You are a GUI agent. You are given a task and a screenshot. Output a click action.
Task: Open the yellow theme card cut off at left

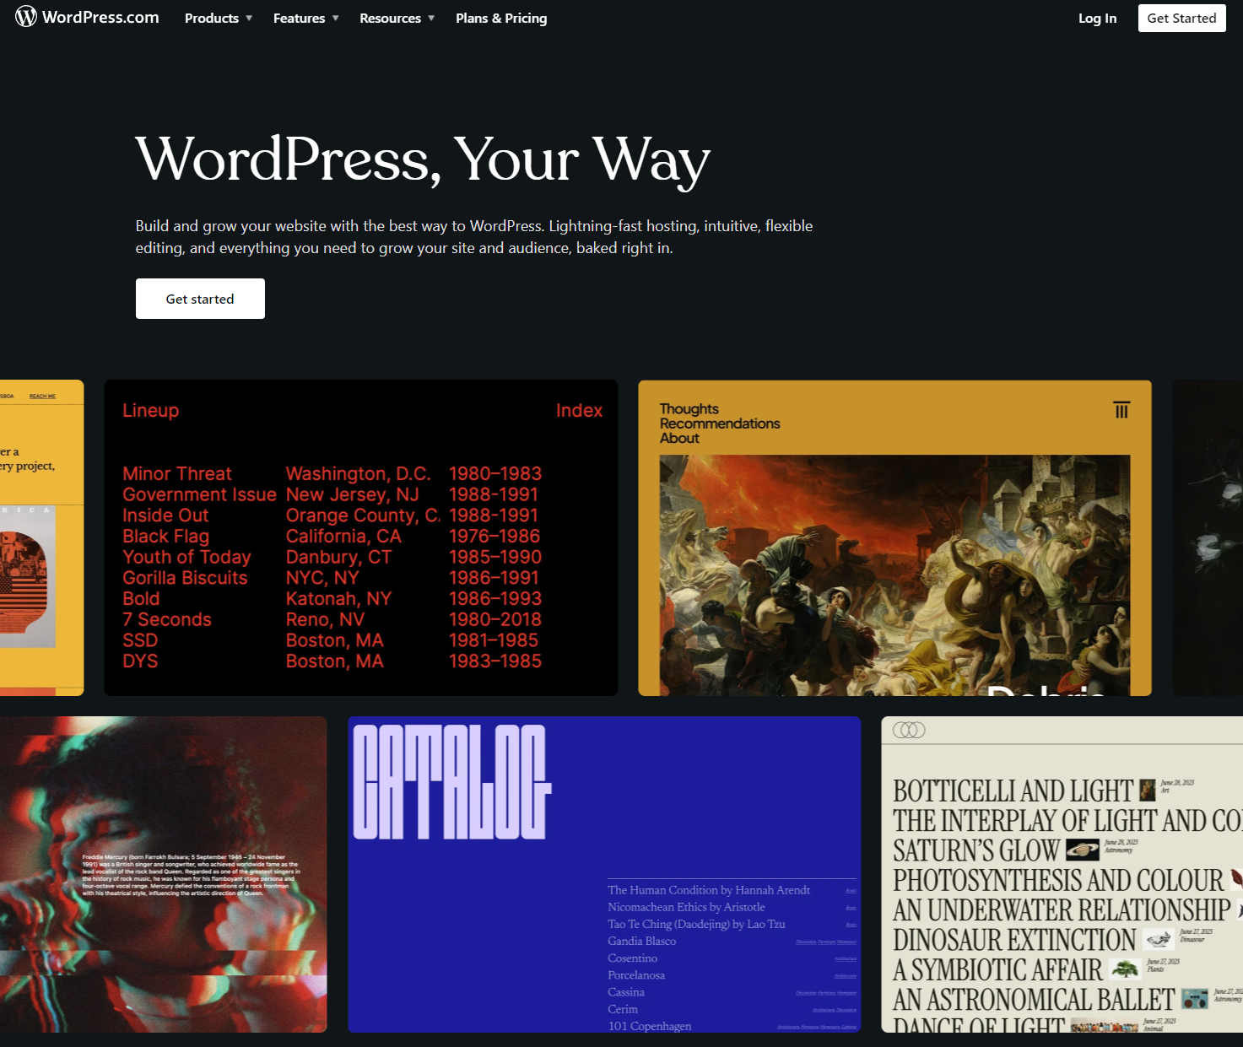(x=42, y=537)
